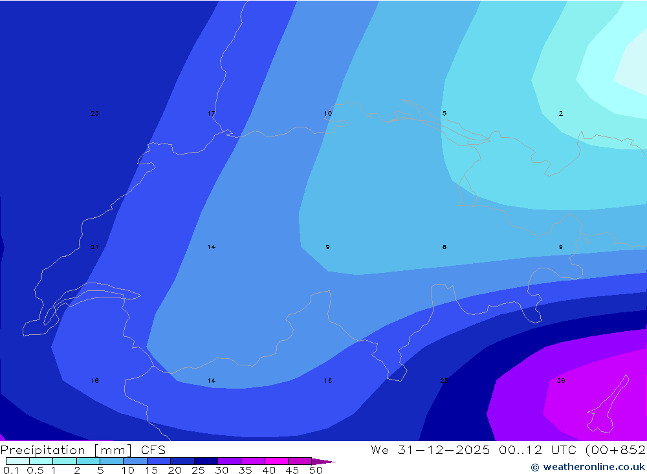Click the 0.5–1 mm legend color swatch
This screenshot has width=647, height=474.
[41, 461]
